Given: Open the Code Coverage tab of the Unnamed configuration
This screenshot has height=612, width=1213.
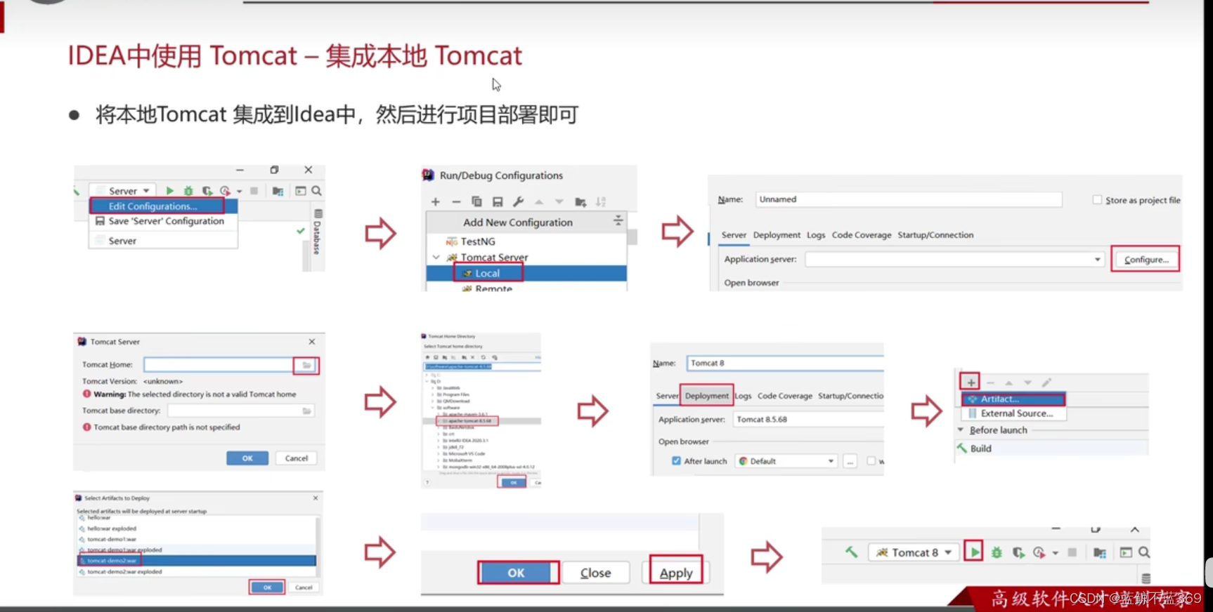Looking at the screenshot, I should coord(862,235).
